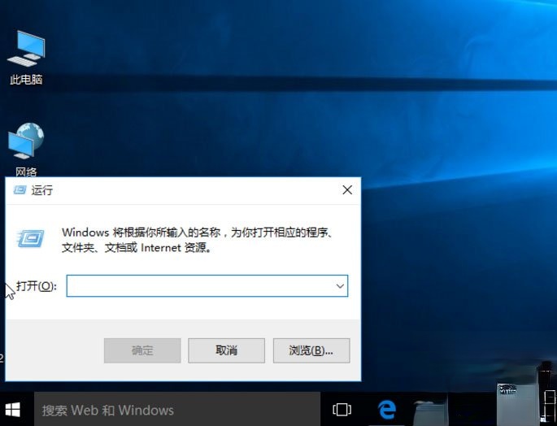This screenshot has width=557, height=426.
Task: Click the 取消 button
Action: [226, 350]
